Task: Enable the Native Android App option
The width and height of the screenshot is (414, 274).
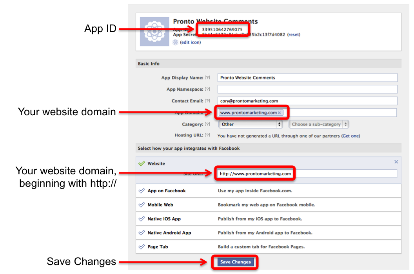Action: [x=142, y=233]
